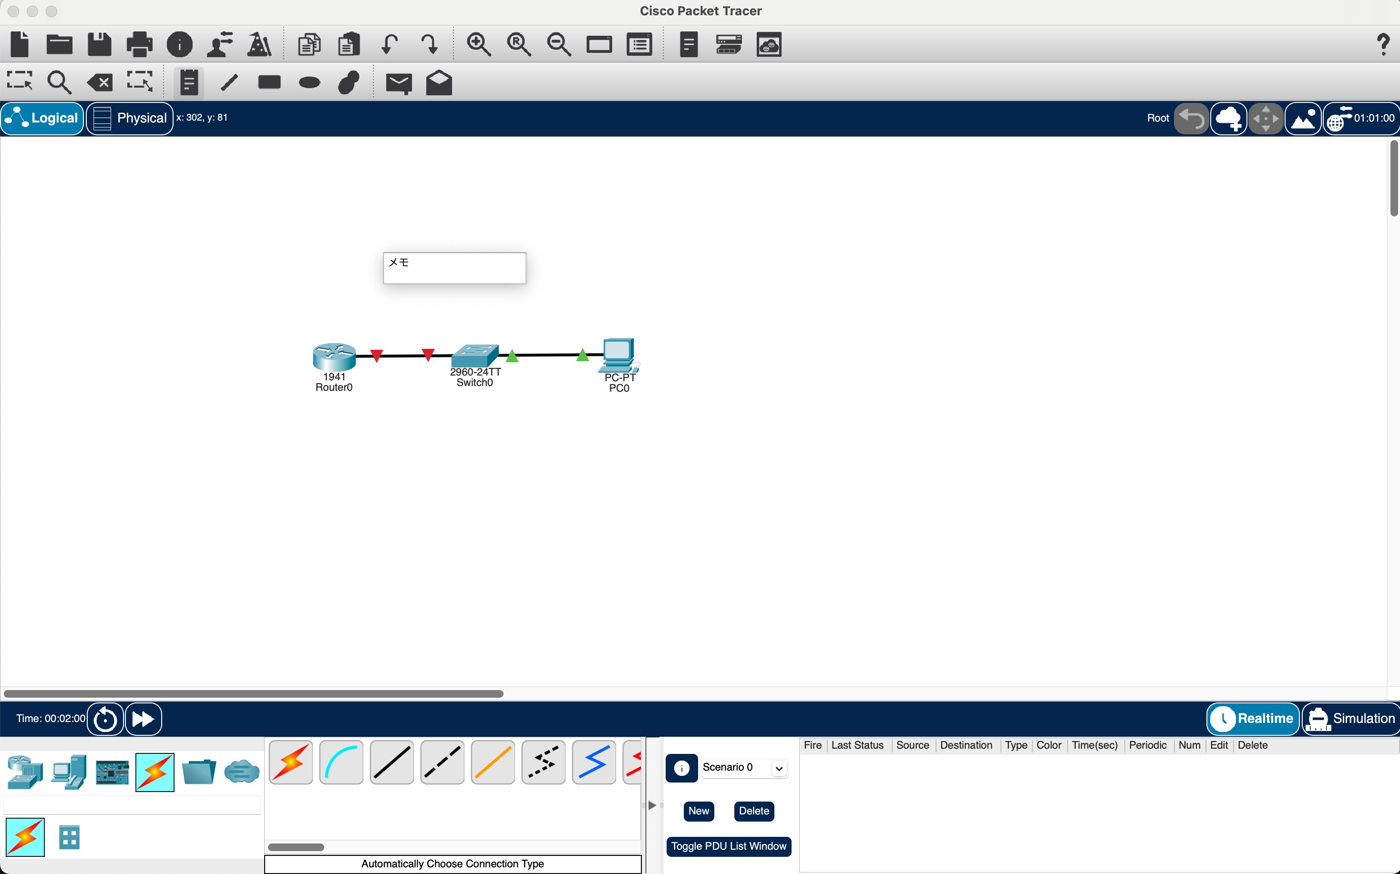Add Complex PDU open envelope icon
Image resolution: width=1400 pixels, height=874 pixels.
[439, 82]
